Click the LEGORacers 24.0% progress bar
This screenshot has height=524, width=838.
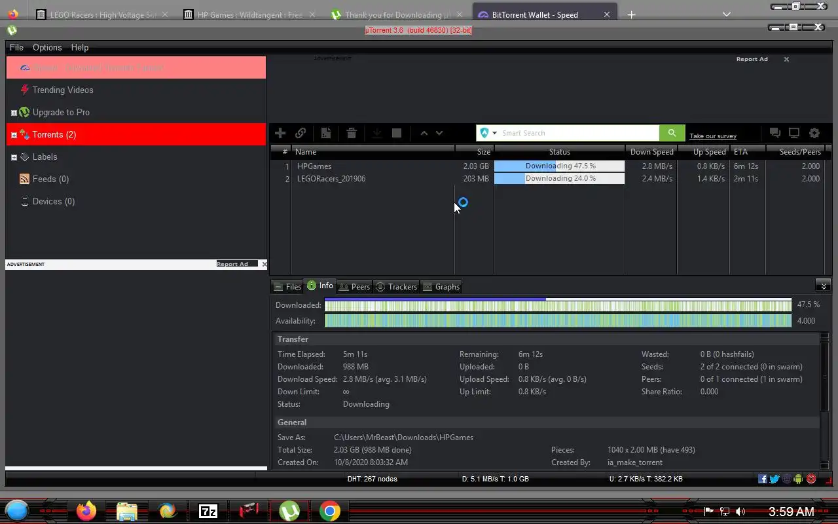(x=559, y=178)
